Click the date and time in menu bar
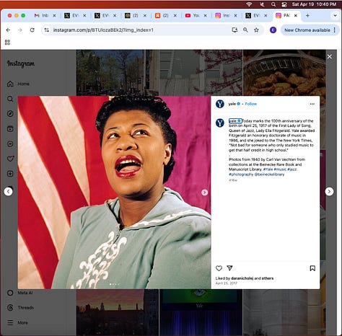 [314, 4]
